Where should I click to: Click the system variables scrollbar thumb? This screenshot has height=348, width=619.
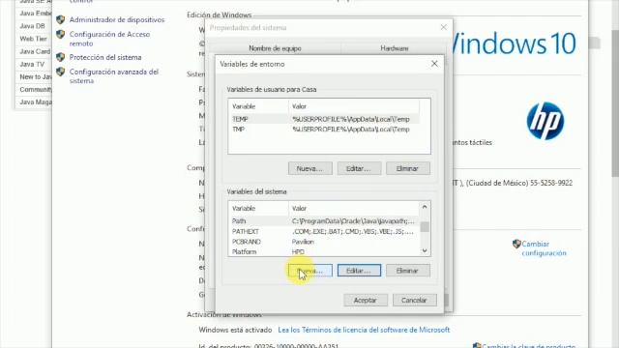coord(425,227)
